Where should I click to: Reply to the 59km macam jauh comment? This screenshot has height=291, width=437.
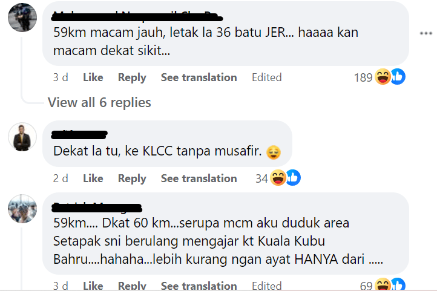point(132,77)
